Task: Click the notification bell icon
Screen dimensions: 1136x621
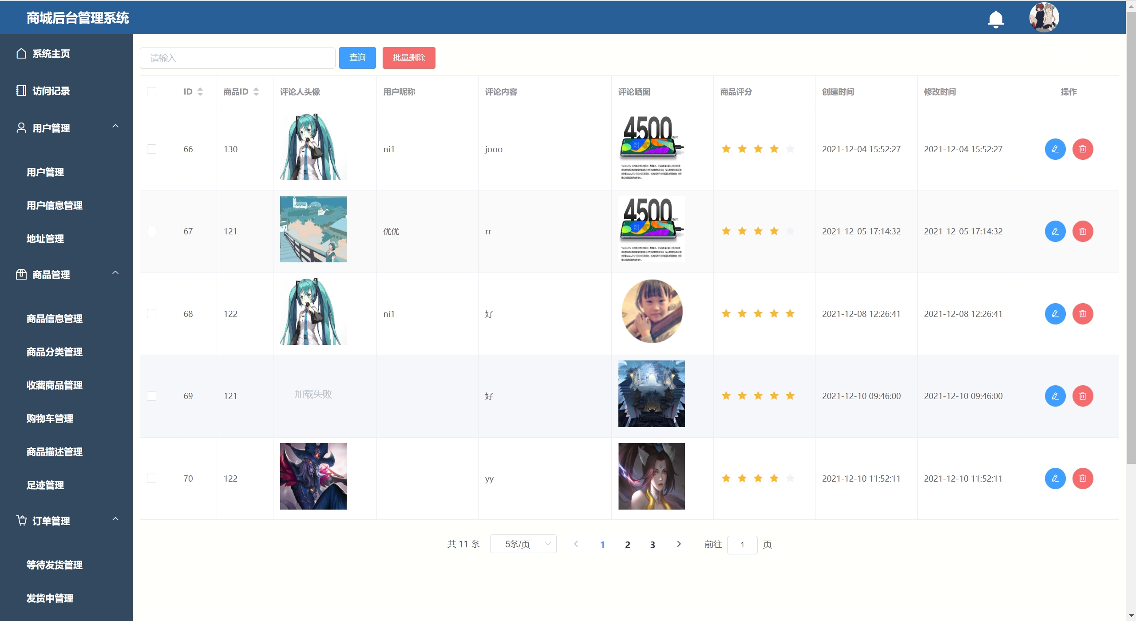Action: [995, 19]
